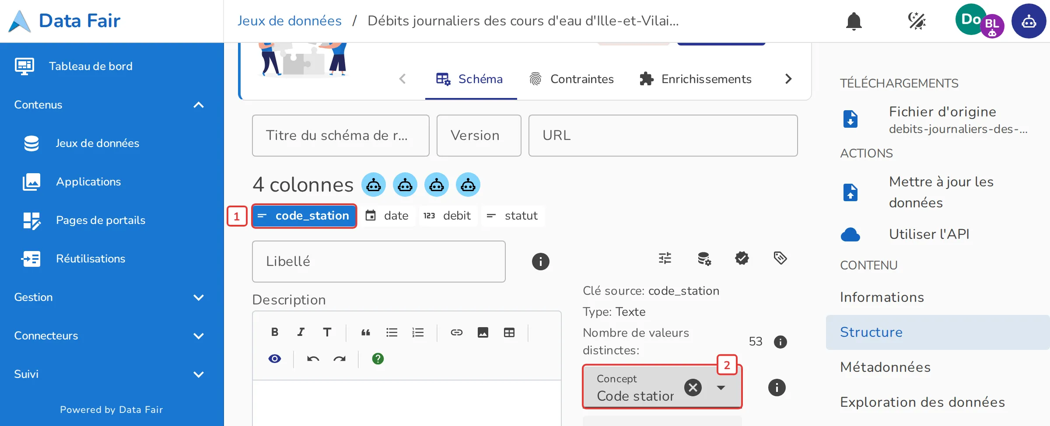This screenshot has width=1050, height=426.
Task: Click the verified check badge icon
Action: pos(742,258)
